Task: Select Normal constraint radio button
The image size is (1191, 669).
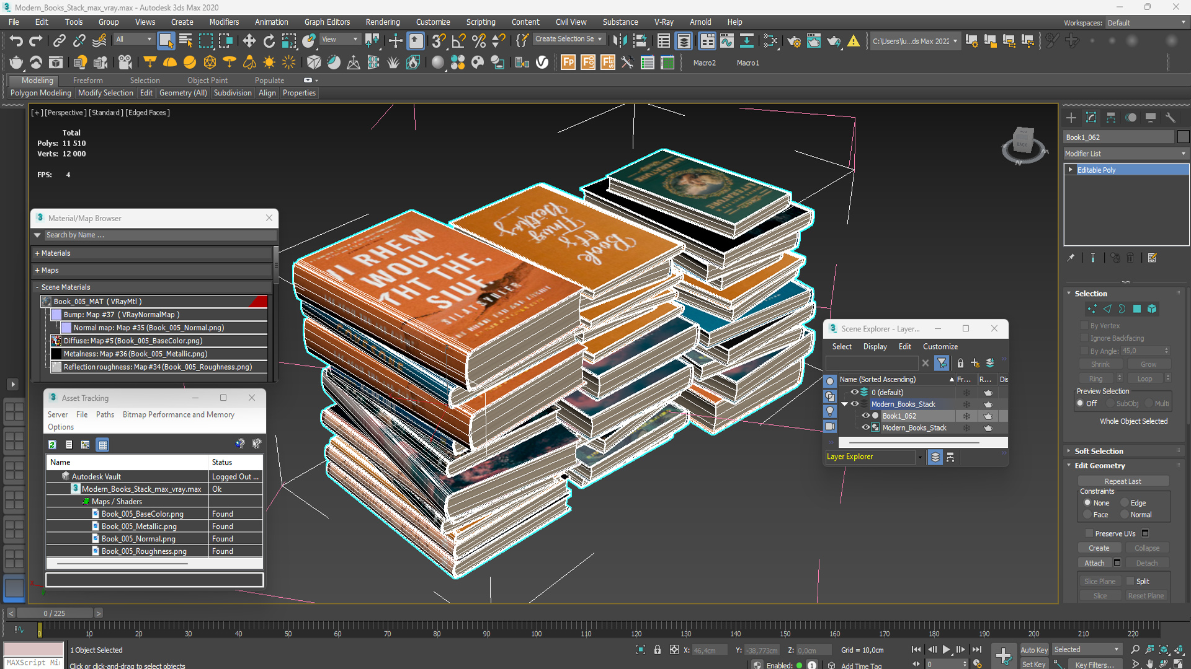Action: pos(1124,514)
